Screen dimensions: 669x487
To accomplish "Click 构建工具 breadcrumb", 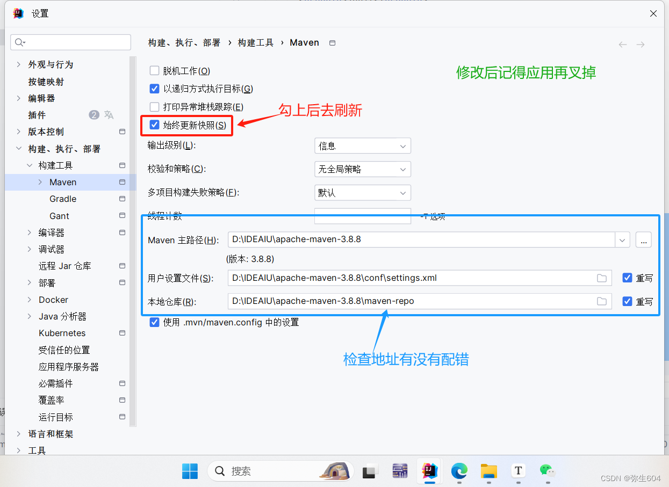I will pyautogui.click(x=256, y=42).
